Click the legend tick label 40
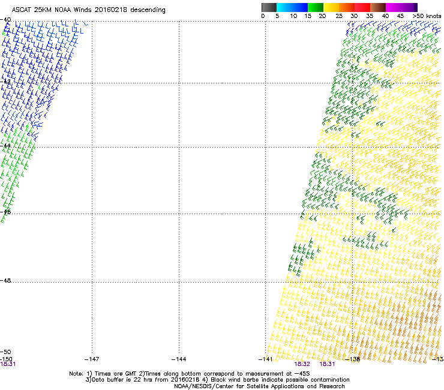The height and width of the screenshot is (390, 444). pyautogui.click(x=385, y=16)
